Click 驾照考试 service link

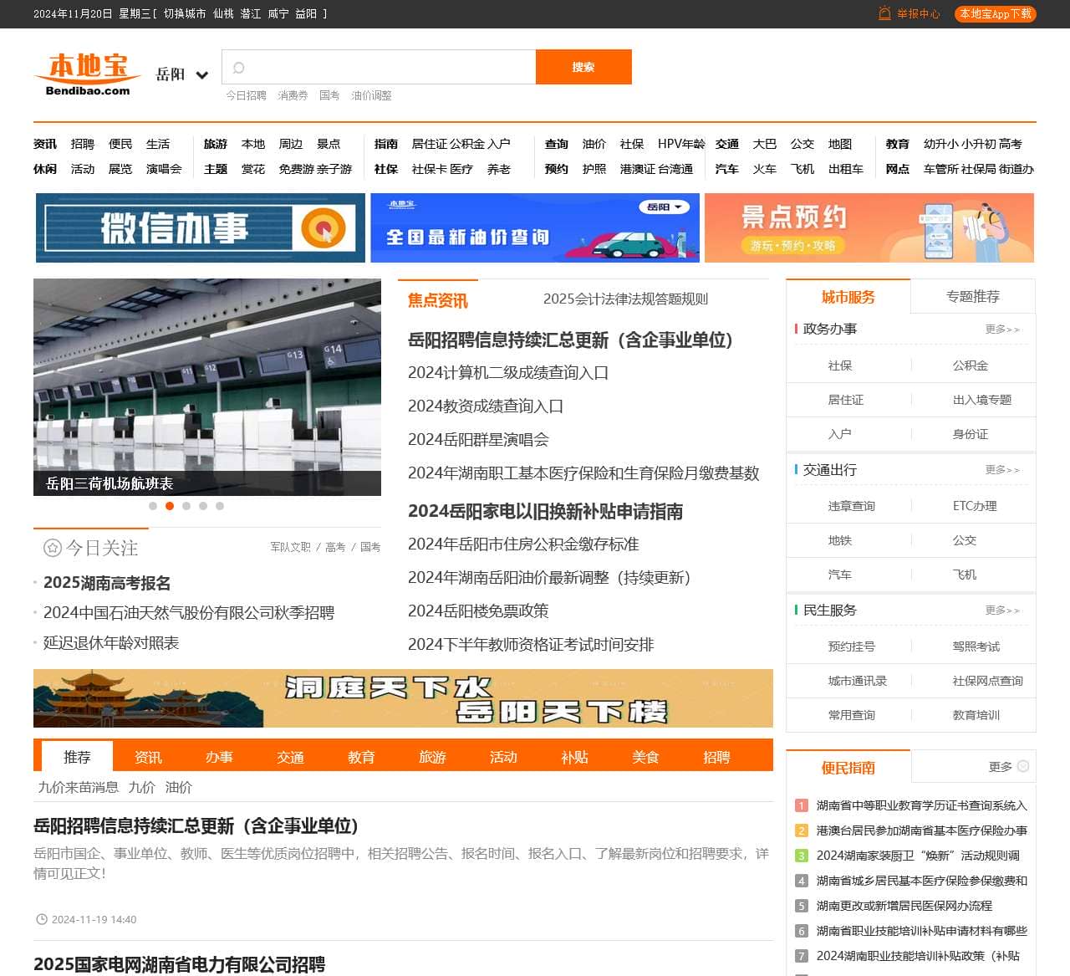click(976, 646)
